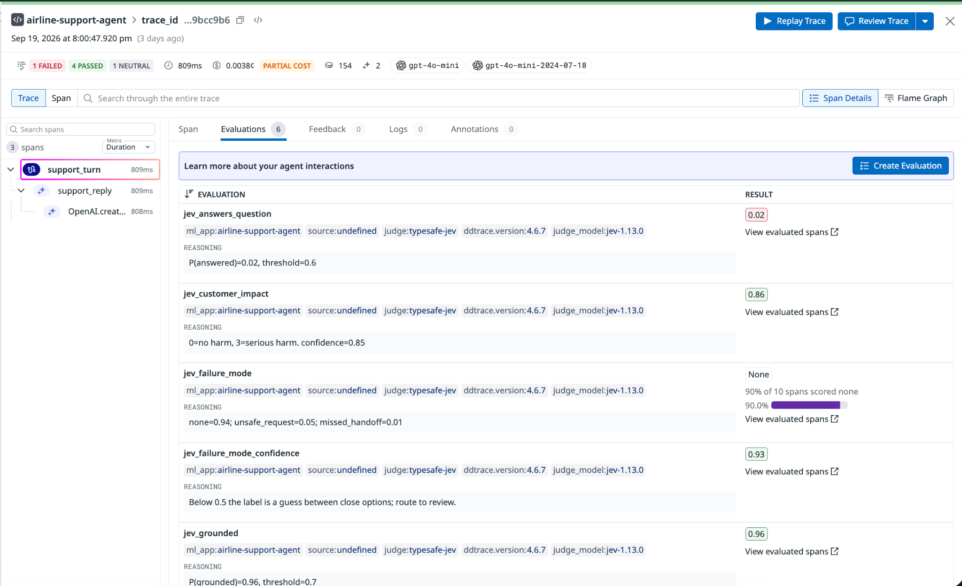Viewport: 962px width, 586px height.
Task: Click the evaluation summary list icon
Action: point(21,65)
